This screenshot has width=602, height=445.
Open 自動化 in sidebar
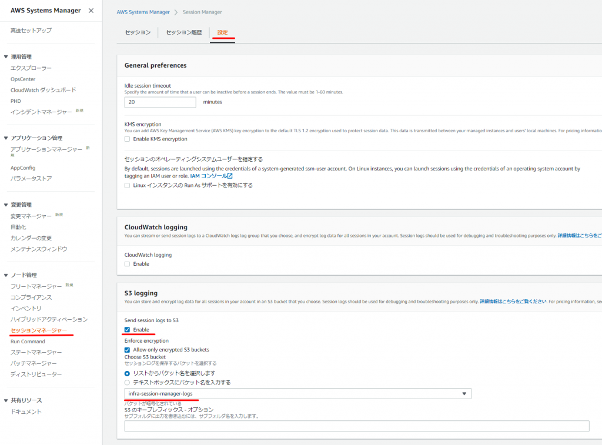18,227
